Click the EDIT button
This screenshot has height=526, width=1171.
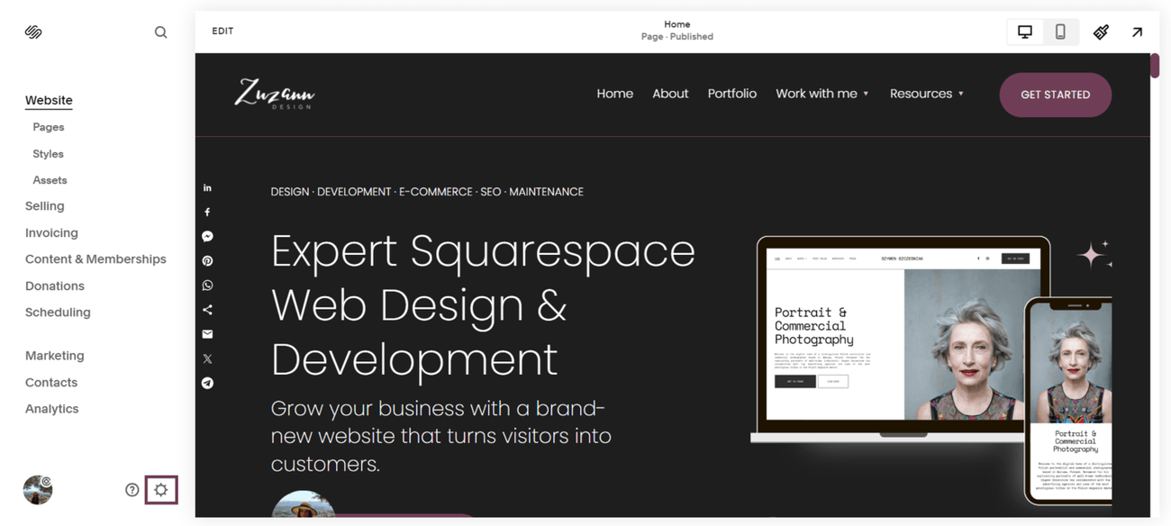[x=222, y=31]
